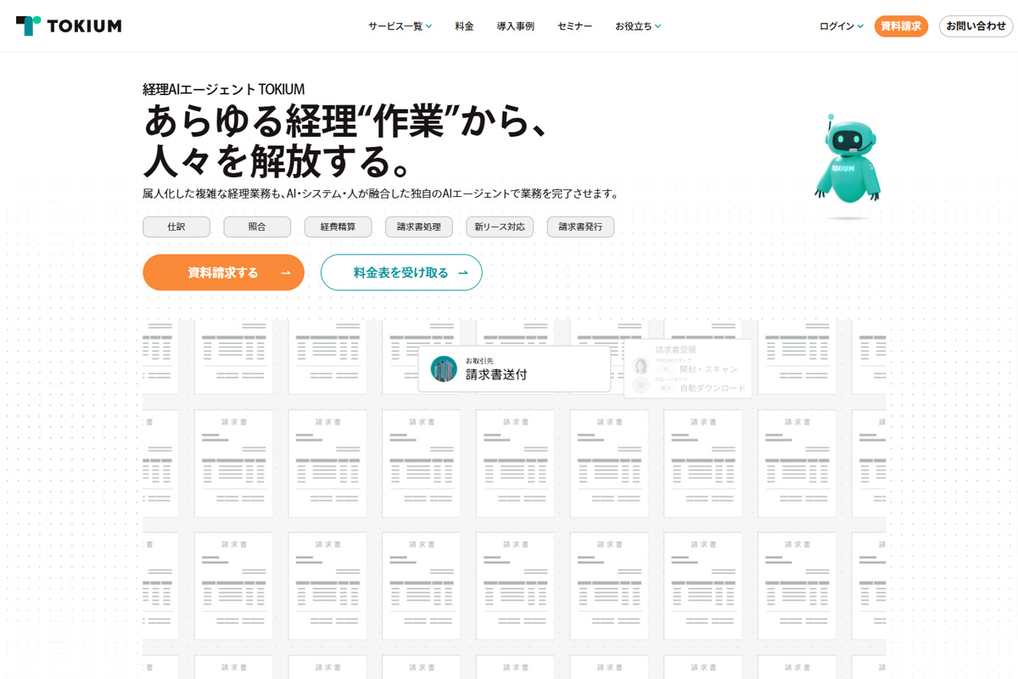The height and width of the screenshot is (679, 1018).
Task: Select the 請求書処理 tag
Action: pyautogui.click(x=419, y=227)
